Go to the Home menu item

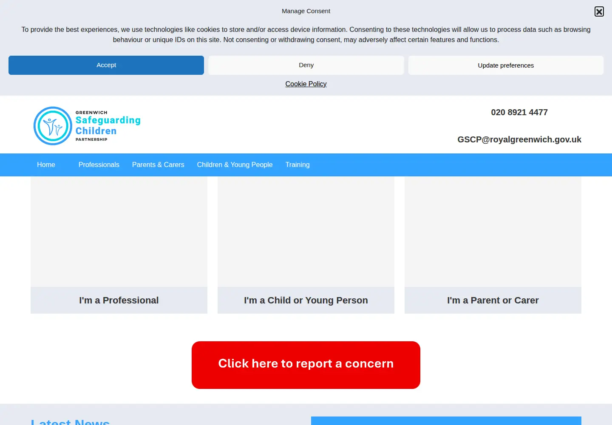(46, 164)
